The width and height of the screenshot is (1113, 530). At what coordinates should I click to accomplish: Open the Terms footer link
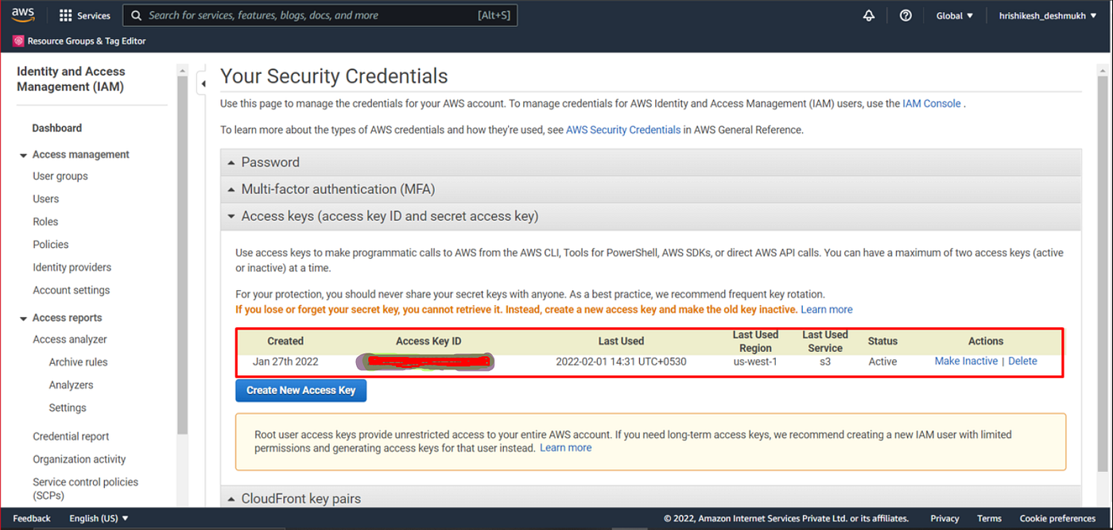click(x=989, y=518)
